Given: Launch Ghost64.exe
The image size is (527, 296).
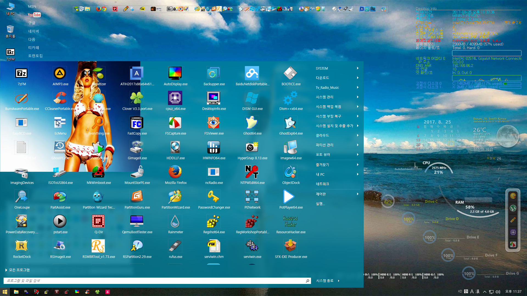Looking at the screenshot, I should [x=252, y=126].
